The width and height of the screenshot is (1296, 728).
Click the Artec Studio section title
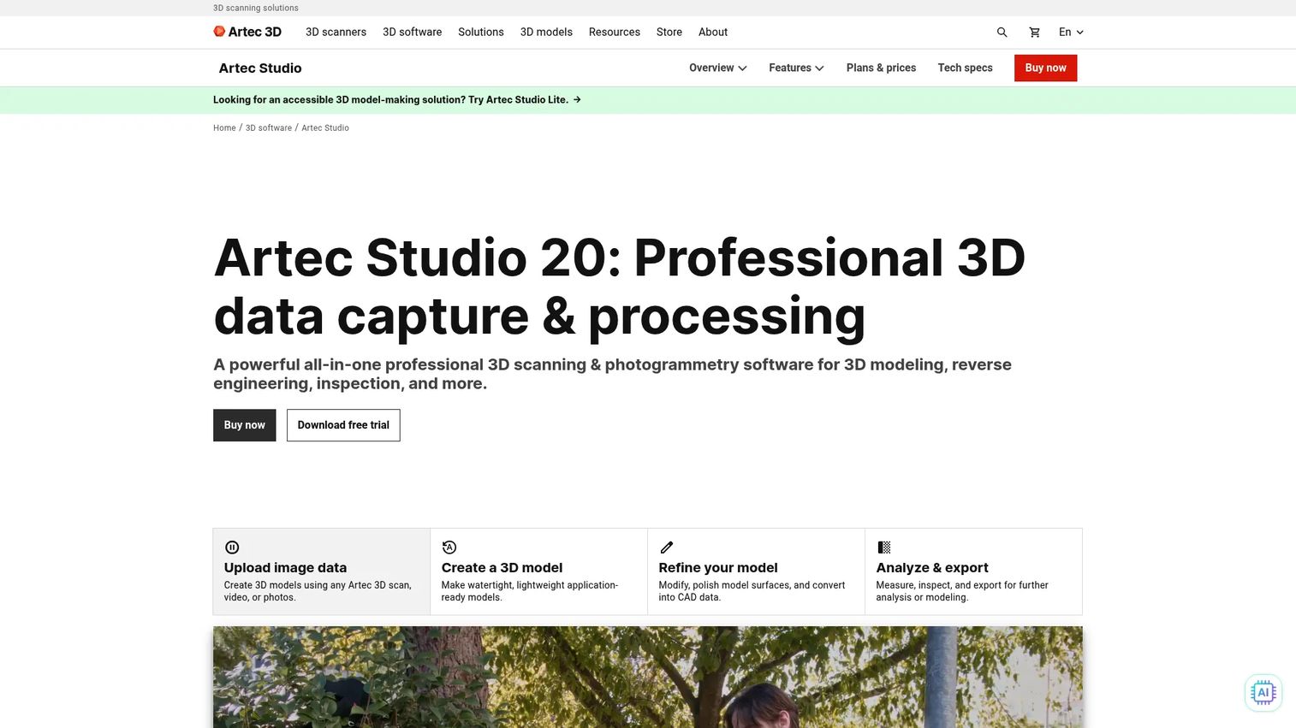260,68
